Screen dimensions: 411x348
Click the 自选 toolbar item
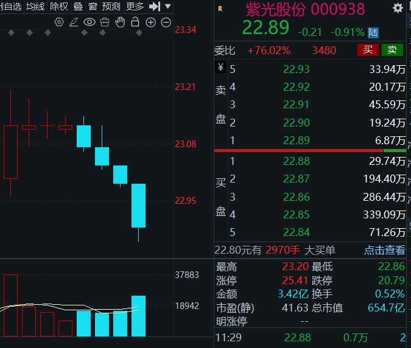click(12, 6)
